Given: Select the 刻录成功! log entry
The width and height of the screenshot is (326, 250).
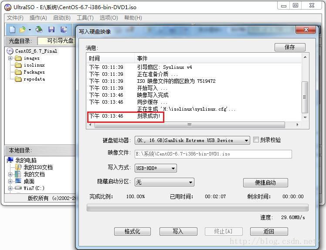Looking at the screenshot, I should (126, 116).
